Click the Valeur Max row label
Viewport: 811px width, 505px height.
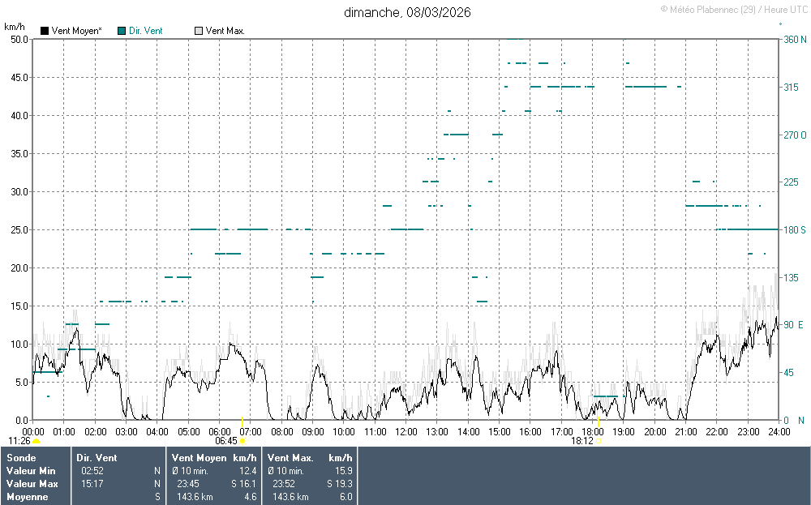[x=31, y=484]
